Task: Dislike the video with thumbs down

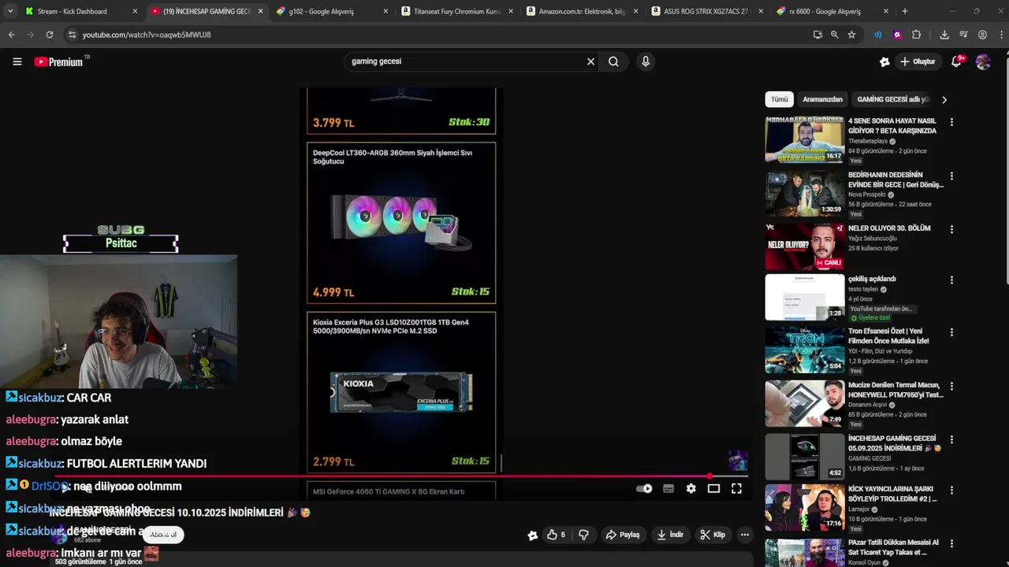Action: pos(583,535)
